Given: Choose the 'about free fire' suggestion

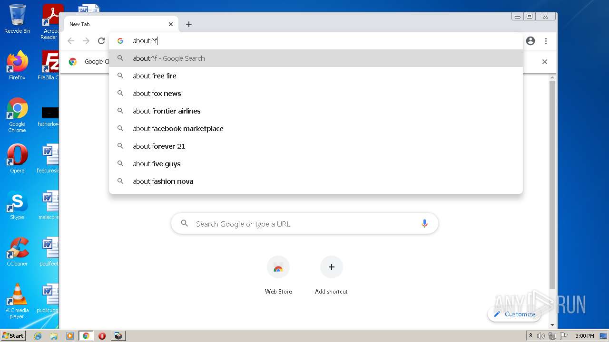Looking at the screenshot, I should pyautogui.click(x=316, y=76).
